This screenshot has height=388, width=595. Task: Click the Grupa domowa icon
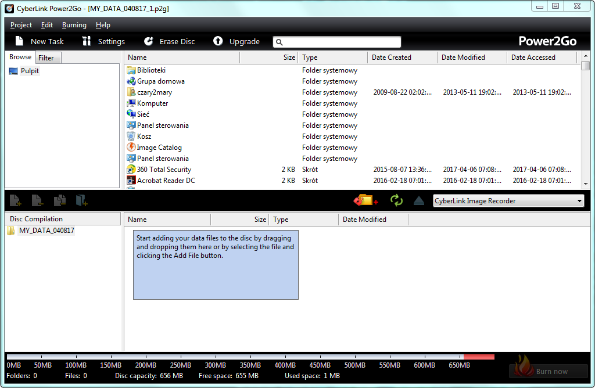click(x=131, y=81)
